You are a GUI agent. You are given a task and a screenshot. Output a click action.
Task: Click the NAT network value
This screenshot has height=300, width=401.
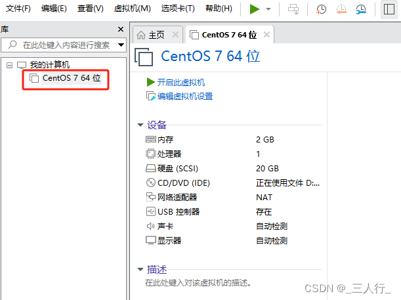coord(264,198)
